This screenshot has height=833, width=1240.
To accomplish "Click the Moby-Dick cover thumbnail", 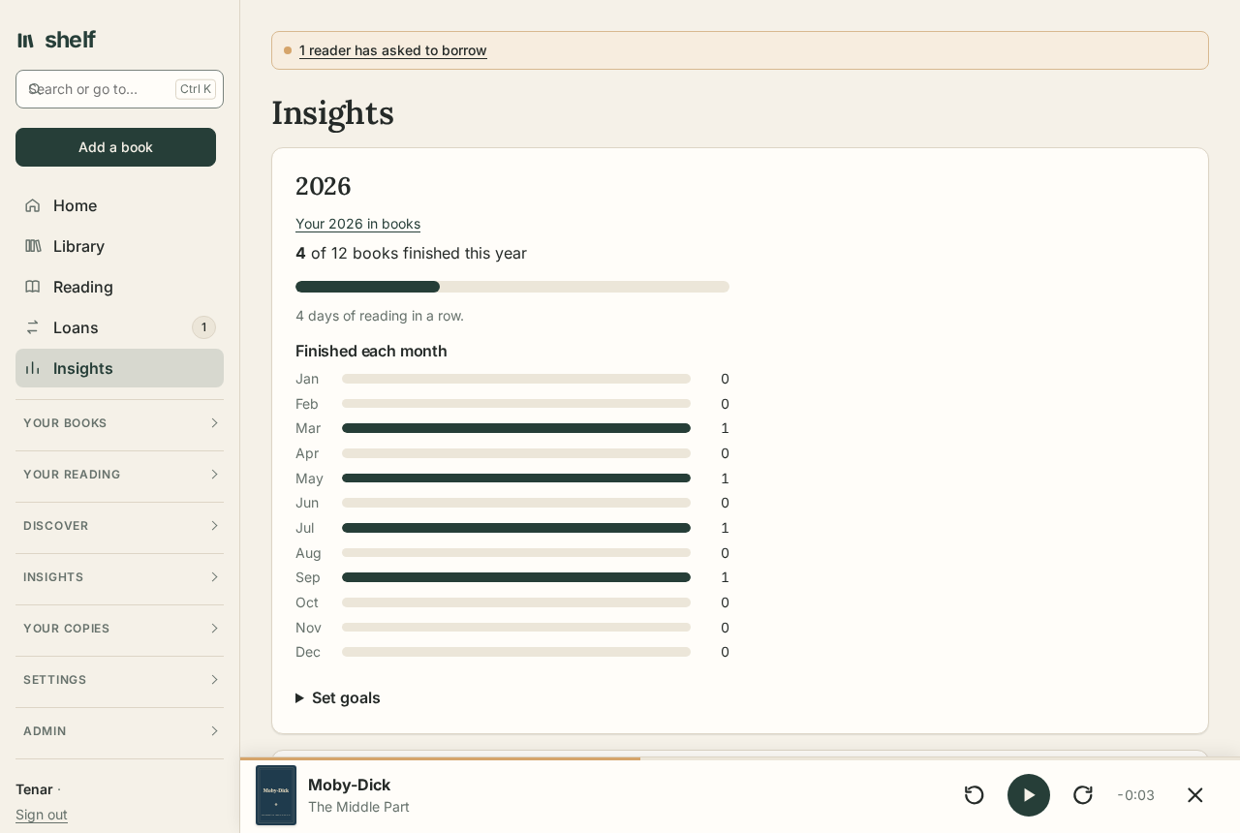I will tap(276, 795).
